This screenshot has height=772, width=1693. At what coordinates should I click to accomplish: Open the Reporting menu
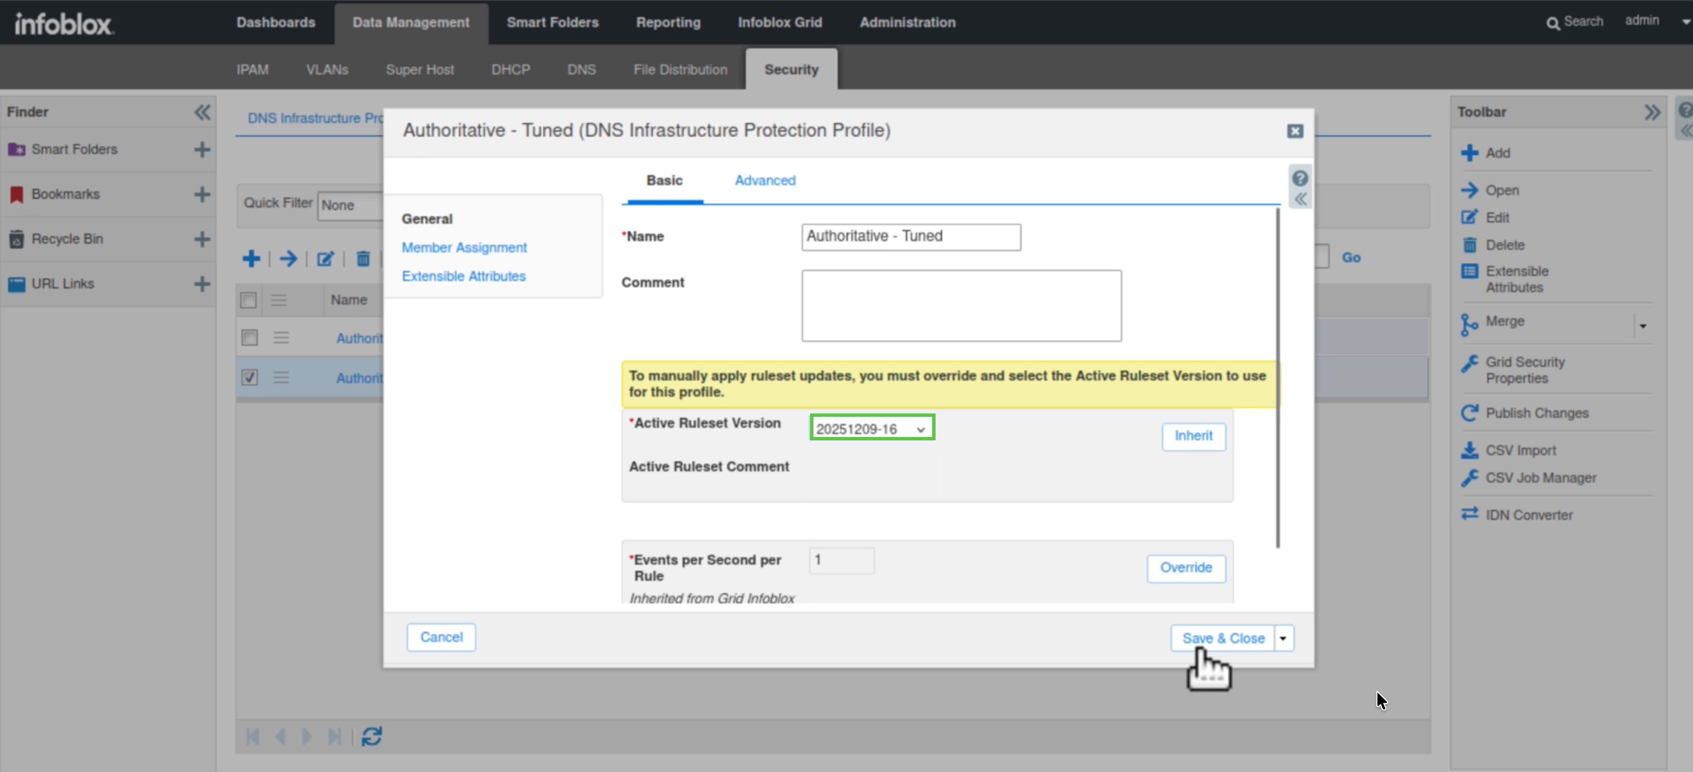point(668,22)
